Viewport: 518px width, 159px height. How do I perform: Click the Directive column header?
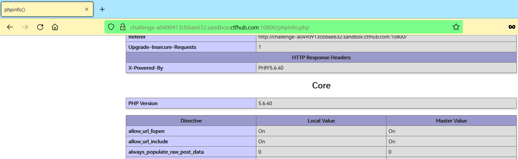tap(191, 121)
